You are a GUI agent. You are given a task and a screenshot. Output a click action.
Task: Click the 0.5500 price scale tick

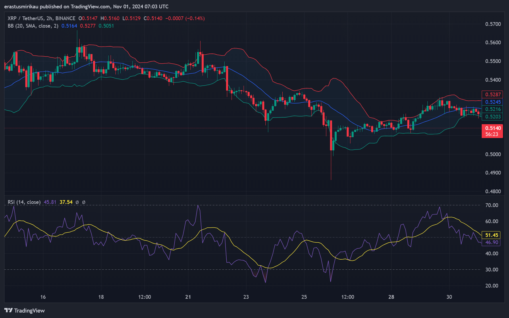point(493,61)
